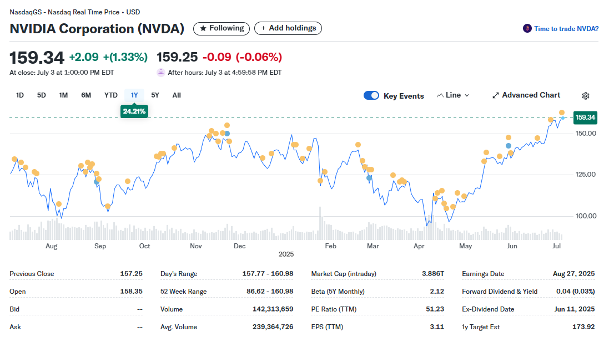This screenshot has width=604, height=337.
Task: Toggle the Key Events switch
Action: tap(371, 95)
